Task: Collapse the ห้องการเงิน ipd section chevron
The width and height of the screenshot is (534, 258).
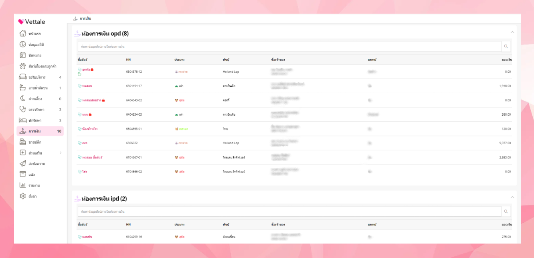Action: point(512,197)
